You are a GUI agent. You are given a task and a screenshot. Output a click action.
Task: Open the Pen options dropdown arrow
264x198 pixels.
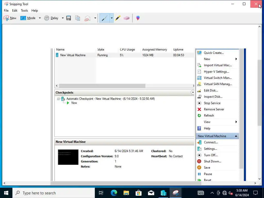112,18
